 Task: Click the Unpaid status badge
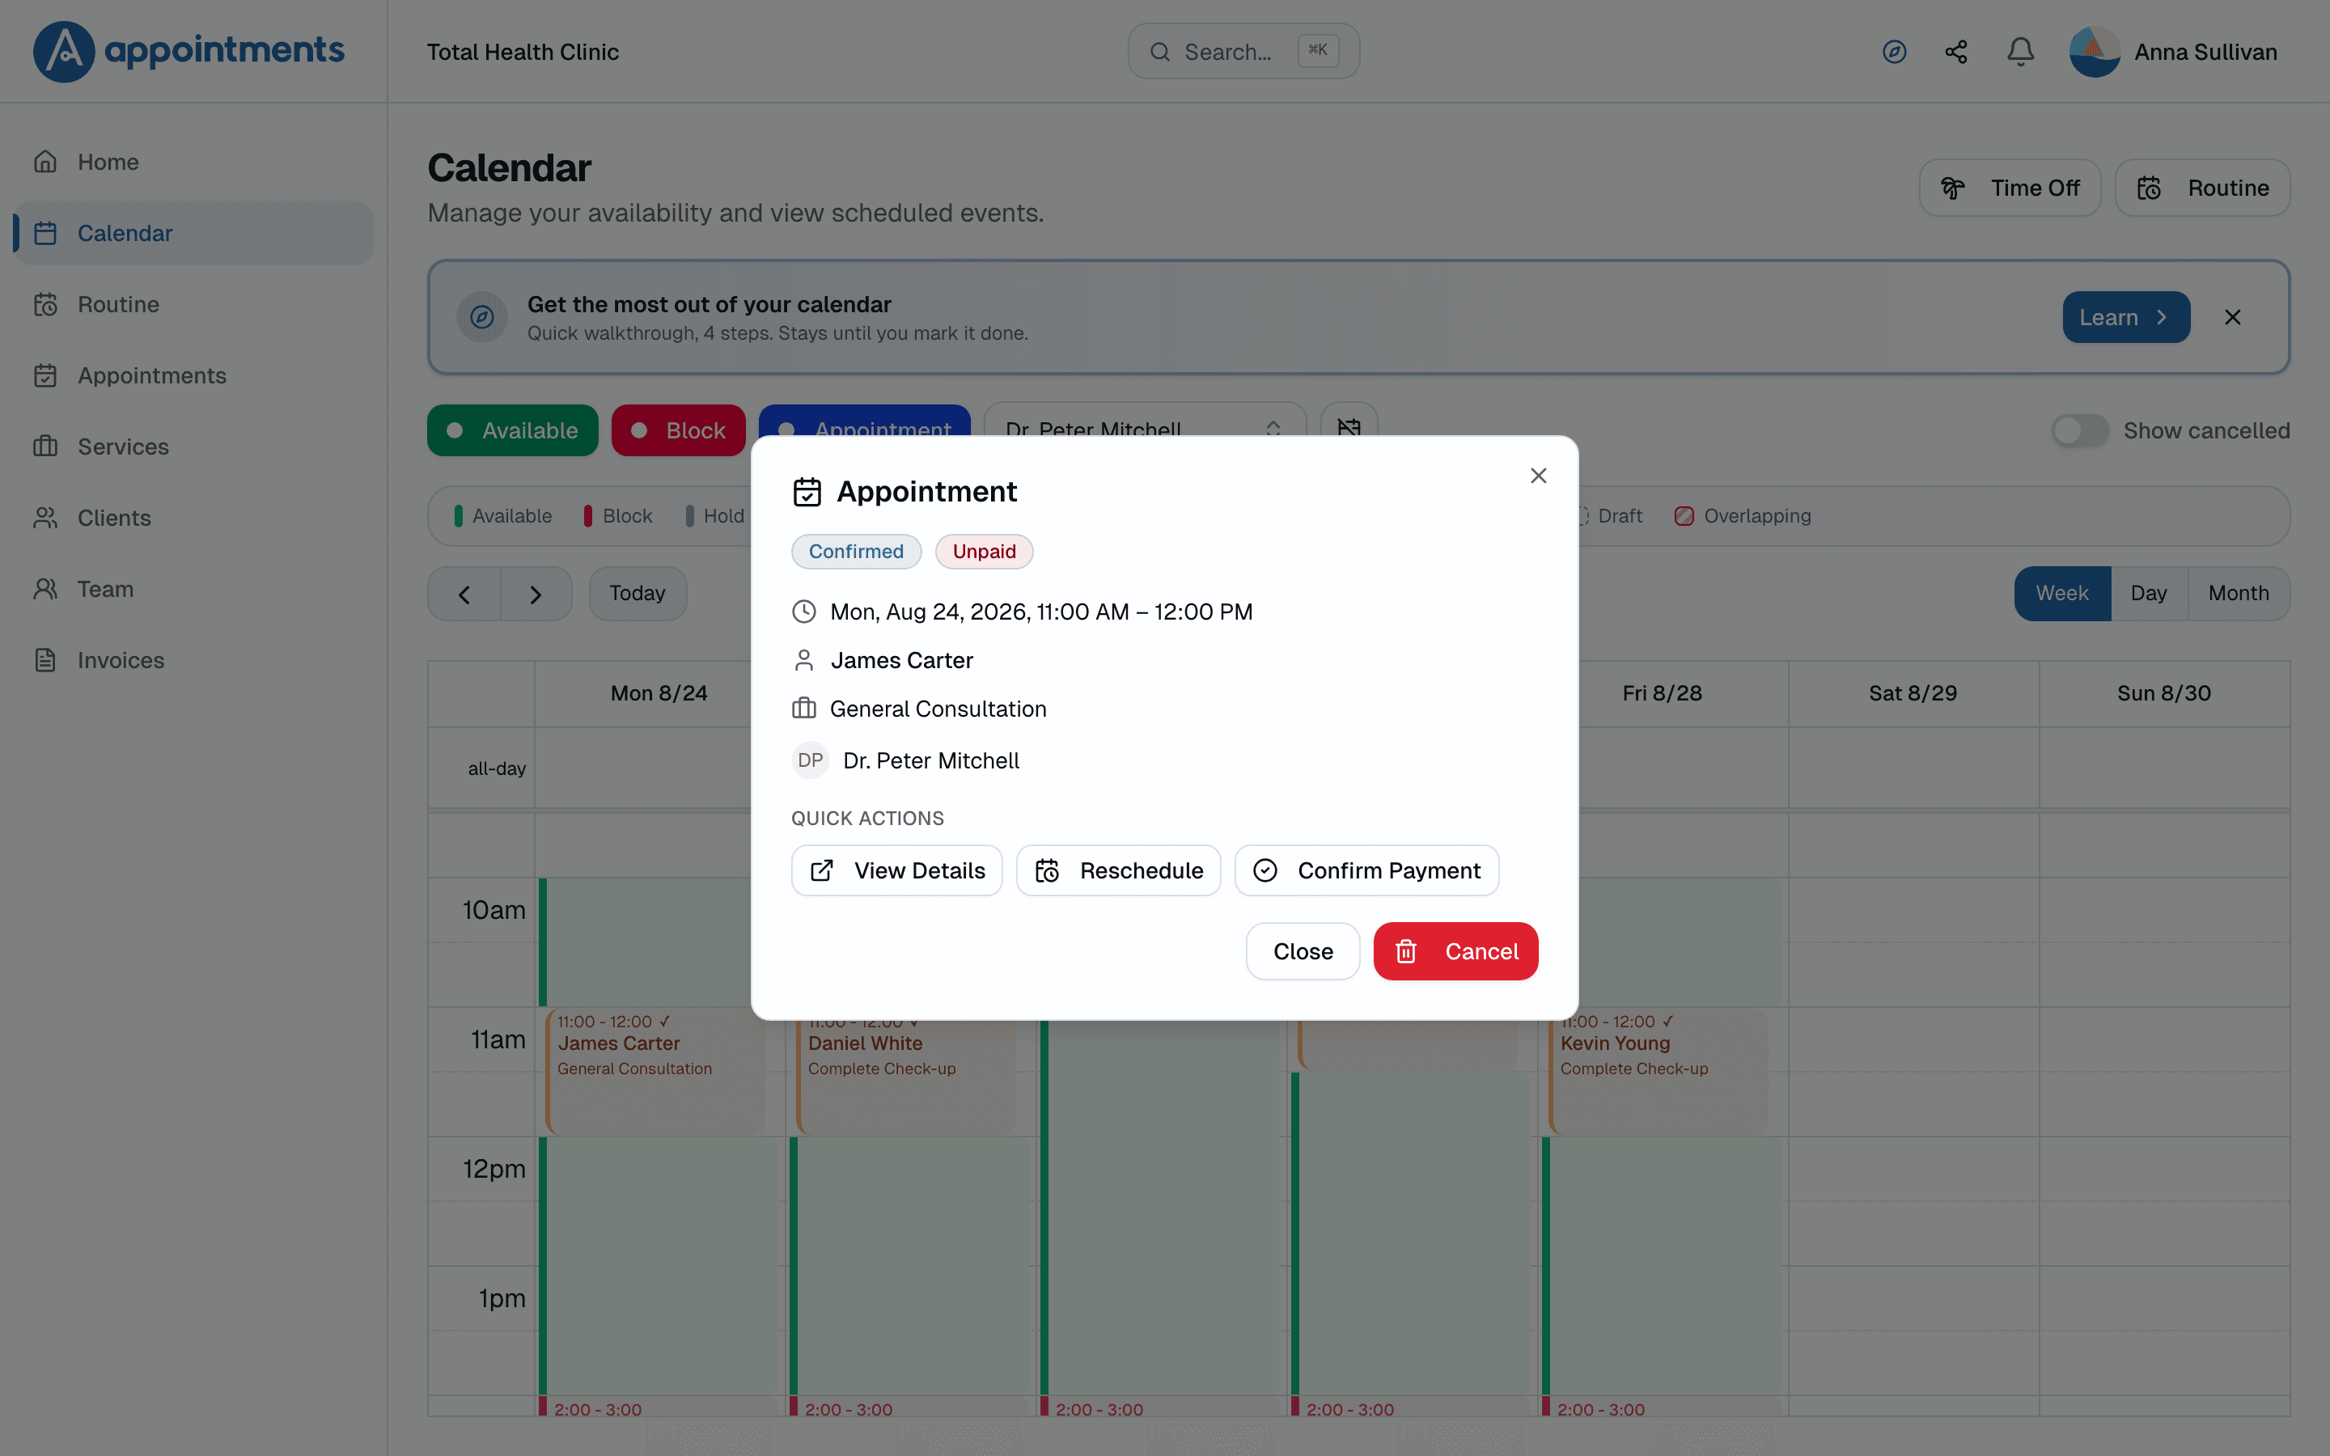[984, 552]
